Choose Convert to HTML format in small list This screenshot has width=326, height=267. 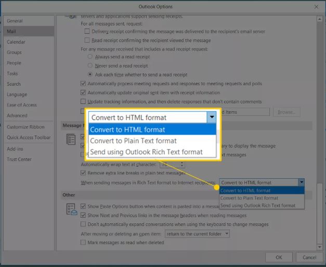262,190
